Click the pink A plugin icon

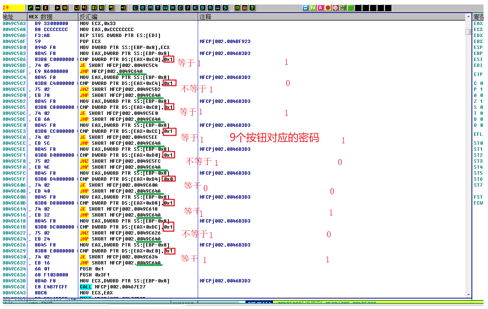pyautogui.click(x=320, y=7)
